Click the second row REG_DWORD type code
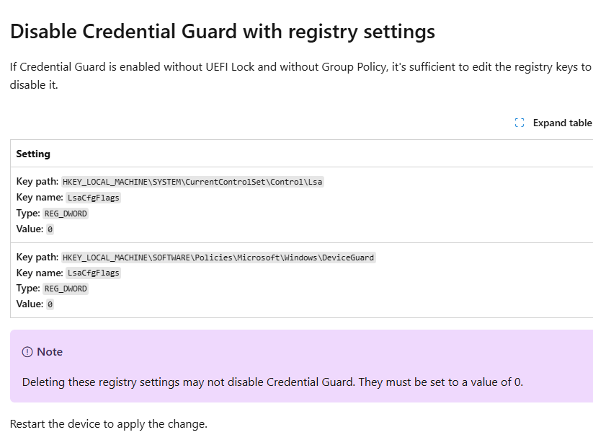 tap(66, 289)
